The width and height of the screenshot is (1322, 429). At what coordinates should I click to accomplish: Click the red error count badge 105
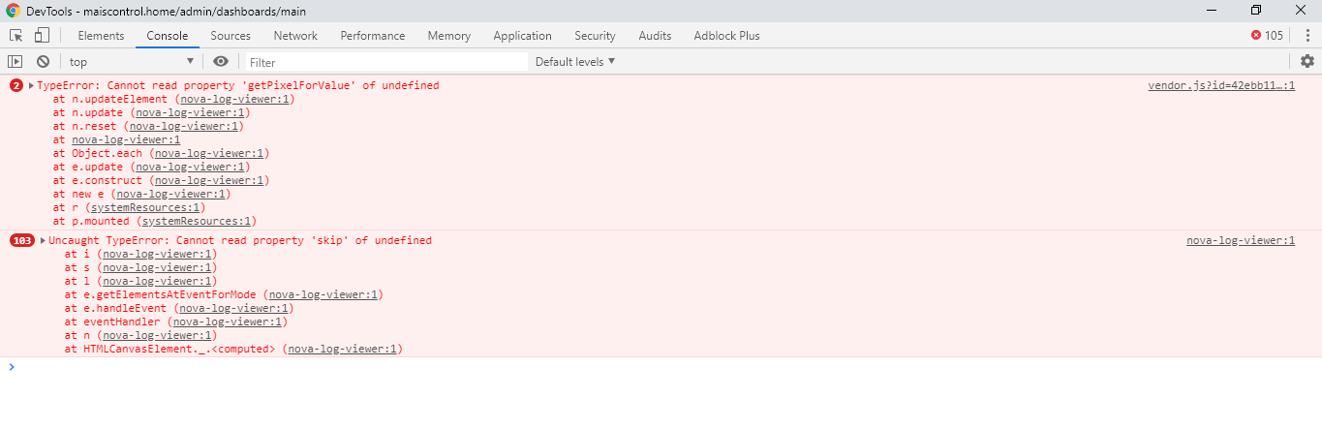click(x=1267, y=36)
